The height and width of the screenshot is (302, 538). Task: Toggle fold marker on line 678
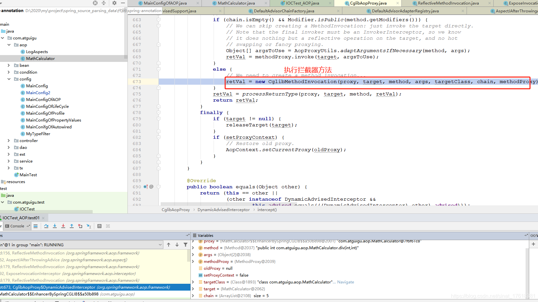(158, 112)
